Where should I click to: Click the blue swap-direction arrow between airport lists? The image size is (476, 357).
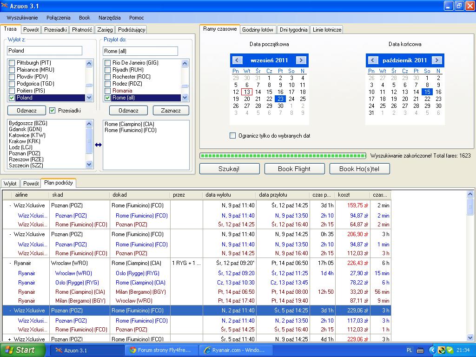click(99, 145)
